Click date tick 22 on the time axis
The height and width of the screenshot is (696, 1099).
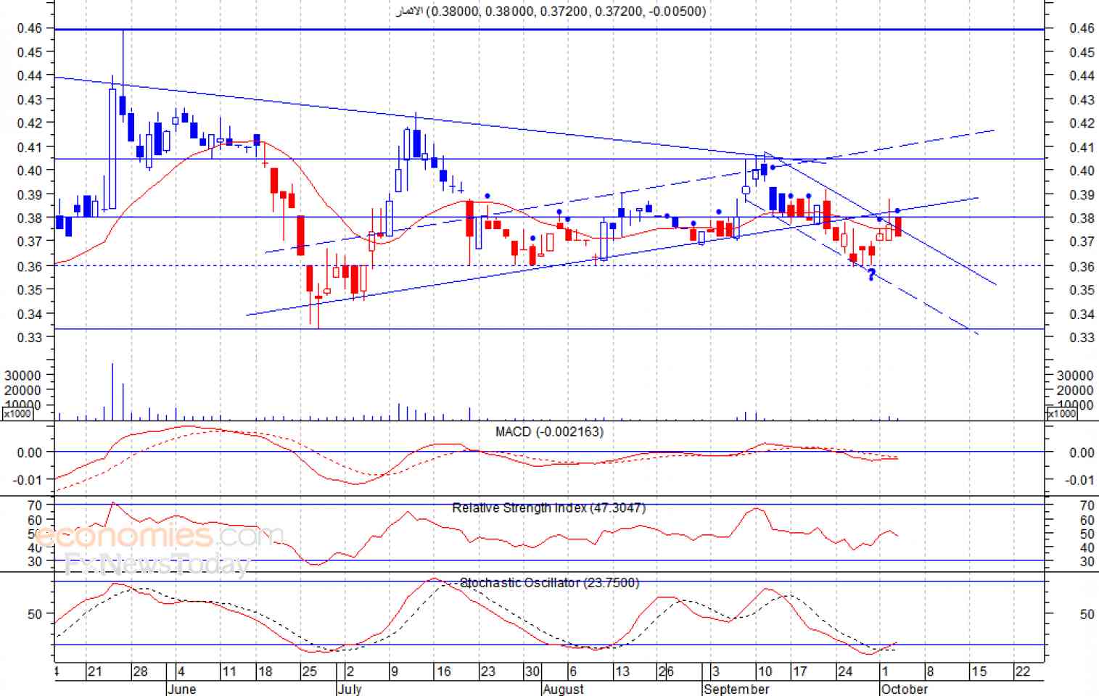(1023, 671)
